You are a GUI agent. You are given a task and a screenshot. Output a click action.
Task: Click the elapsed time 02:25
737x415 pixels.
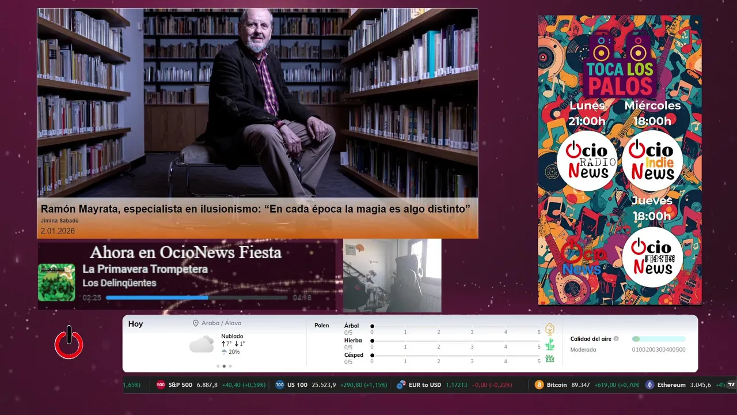pyautogui.click(x=92, y=298)
